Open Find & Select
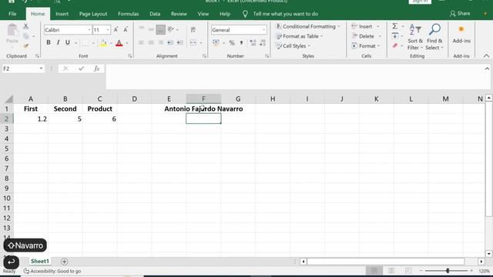This screenshot has width=493, height=277. click(x=434, y=37)
